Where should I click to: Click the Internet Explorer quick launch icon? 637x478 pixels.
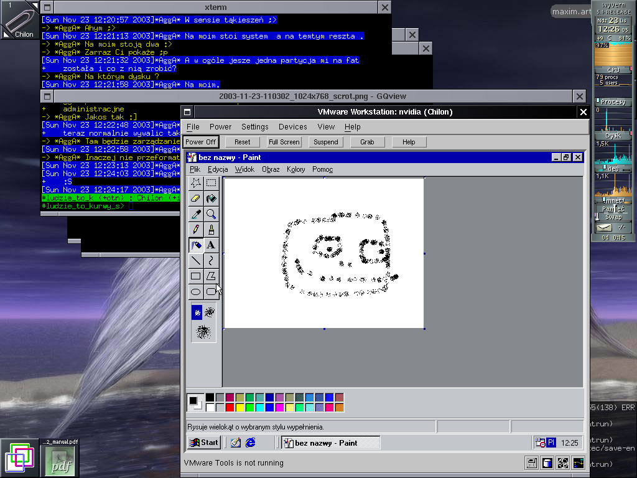pos(251,443)
